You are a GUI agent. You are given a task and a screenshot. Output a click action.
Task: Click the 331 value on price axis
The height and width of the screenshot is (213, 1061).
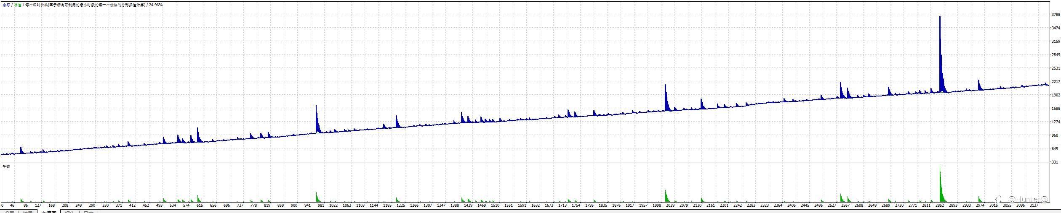1055,162
